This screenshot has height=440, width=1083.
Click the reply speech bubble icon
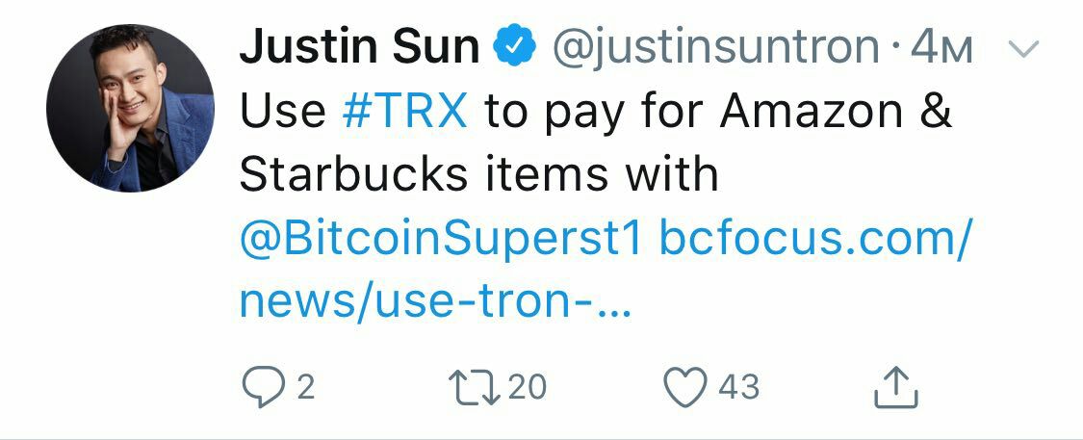click(x=263, y=387)
